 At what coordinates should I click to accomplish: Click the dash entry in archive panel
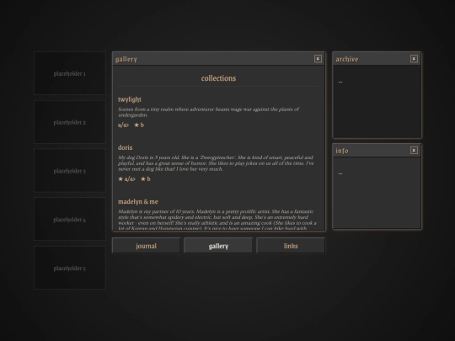click(340, 82)
